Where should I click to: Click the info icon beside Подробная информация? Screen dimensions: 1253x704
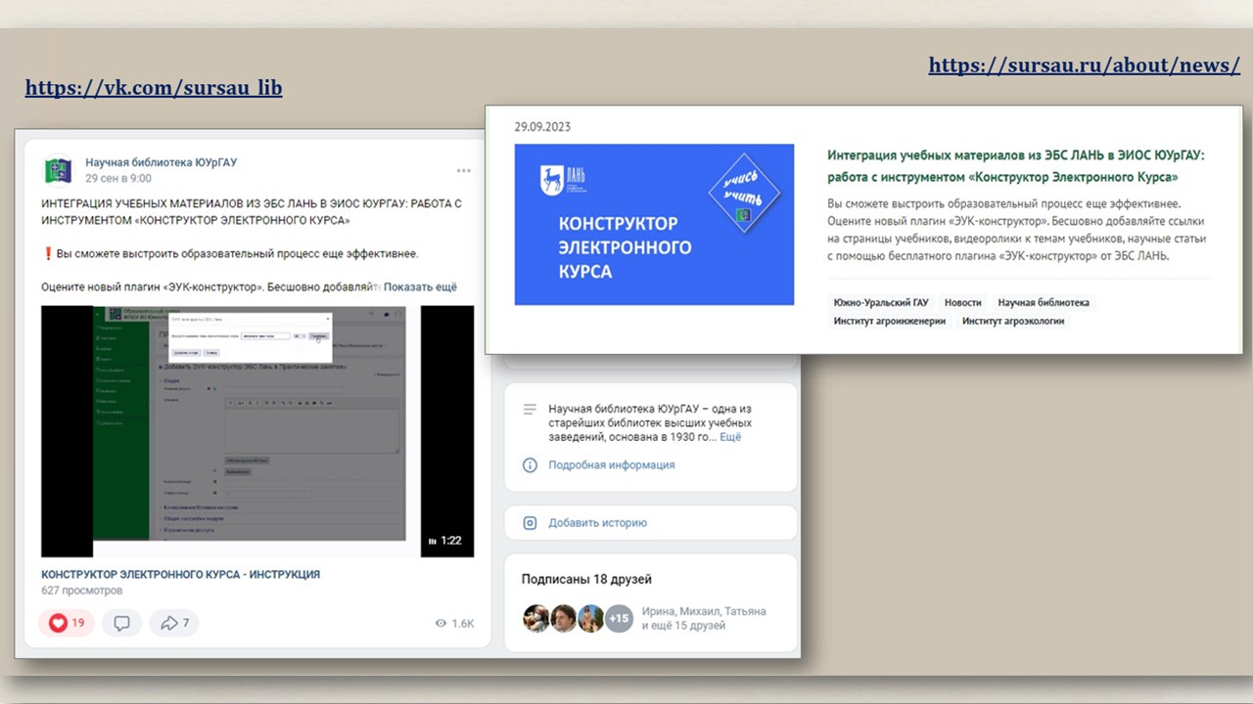click(530, 465)
